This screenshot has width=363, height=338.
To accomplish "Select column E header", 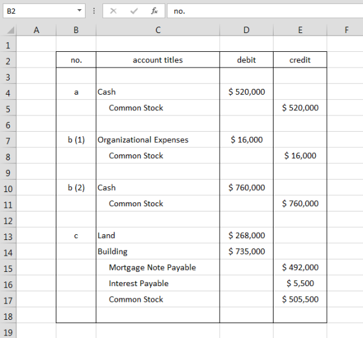I will (300, 30).
